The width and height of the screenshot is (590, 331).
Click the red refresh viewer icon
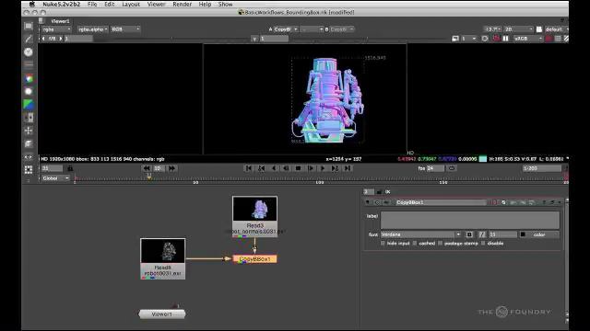[x=496, y=39]
